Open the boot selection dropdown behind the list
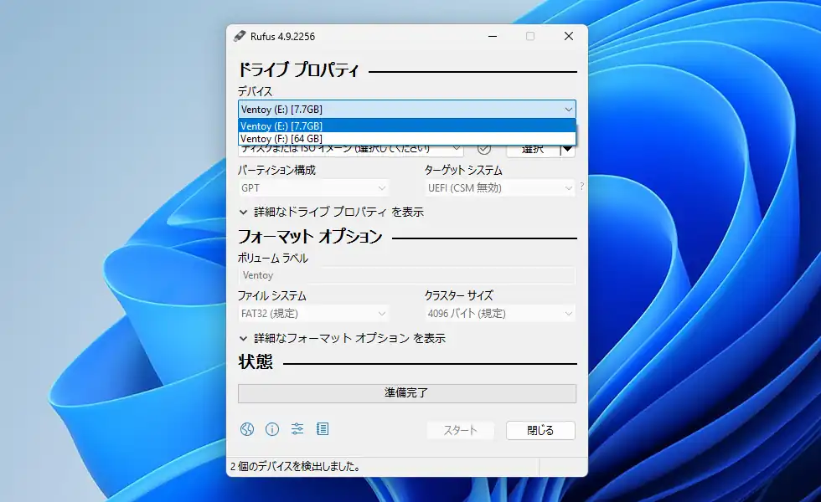The height and width of the screenshot is (502, 821). point(351,150)
